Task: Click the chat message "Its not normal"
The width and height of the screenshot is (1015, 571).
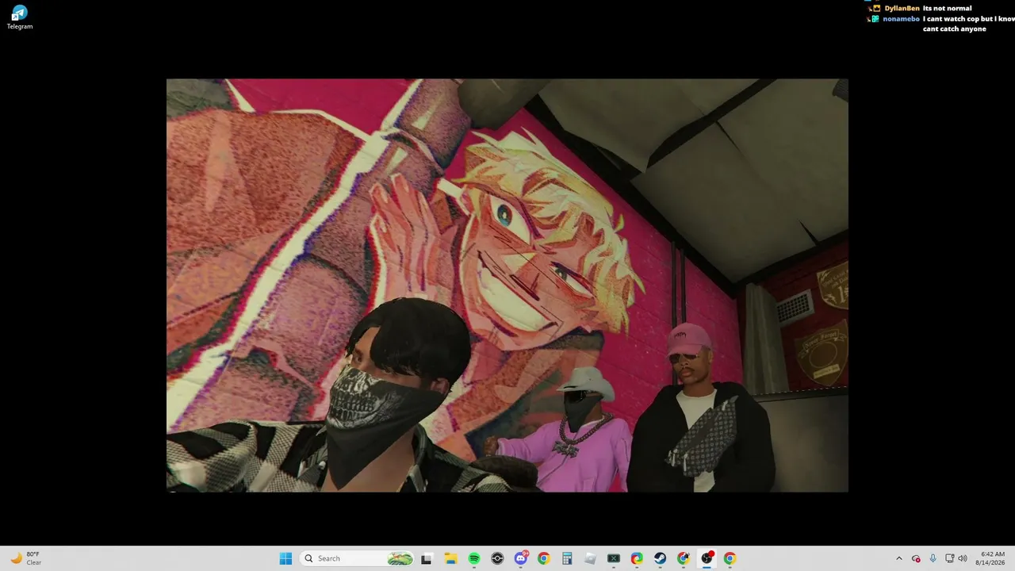Action: [x=947, y=8]
